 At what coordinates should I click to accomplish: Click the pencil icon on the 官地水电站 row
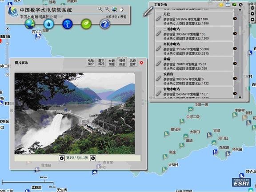coord(158,93)
